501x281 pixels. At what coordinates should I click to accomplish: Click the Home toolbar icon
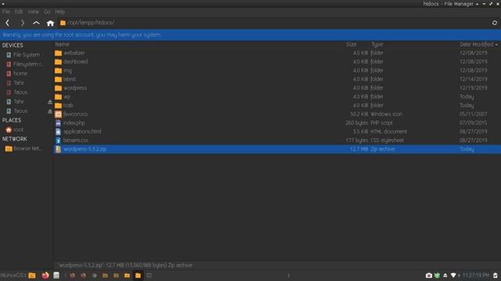(50, 23)
